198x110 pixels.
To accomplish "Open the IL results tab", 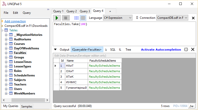I will 120,50.
